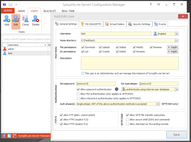Click the red admin user icon in list
The height and width of the screenshot is (142, 191).
coord(5,49)
